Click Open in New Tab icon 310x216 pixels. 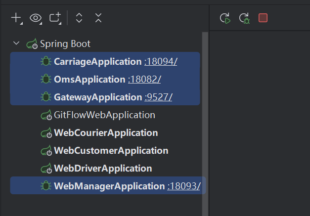[55, 18]
